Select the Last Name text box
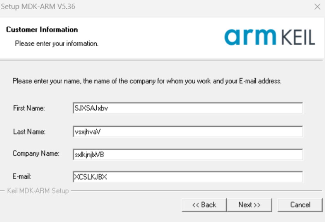The image size is (325, 222). [x=188, y=132]
